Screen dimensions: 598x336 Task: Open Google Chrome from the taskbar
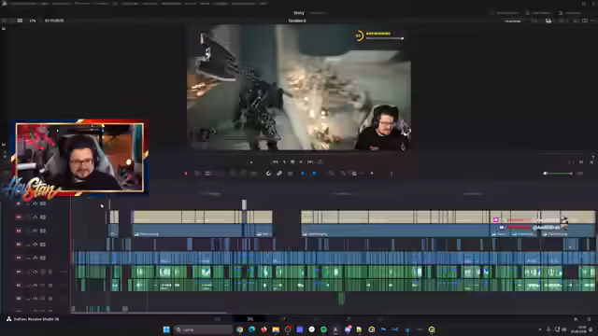[239, 329]
